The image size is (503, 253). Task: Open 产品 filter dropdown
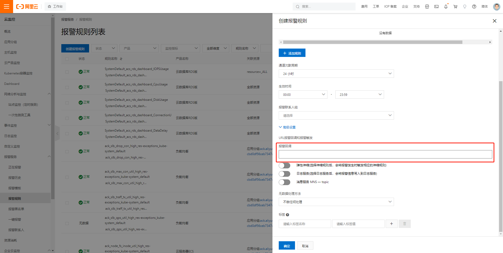pos(139,48)
